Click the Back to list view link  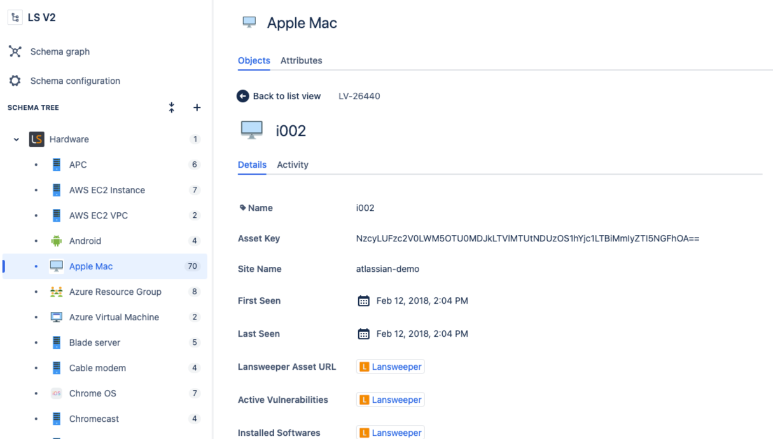286,96
